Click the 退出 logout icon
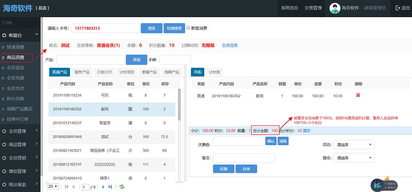The width and height of the screenshot is (412, 192). pyautogui.click(x=397, y=8)
